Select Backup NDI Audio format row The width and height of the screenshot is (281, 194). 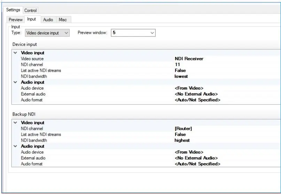tap(32, 164)
